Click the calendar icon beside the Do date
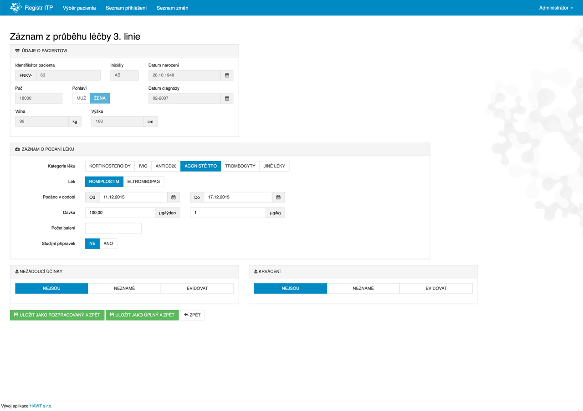Viewport: 583px width, 411px height. coord(278,197)
